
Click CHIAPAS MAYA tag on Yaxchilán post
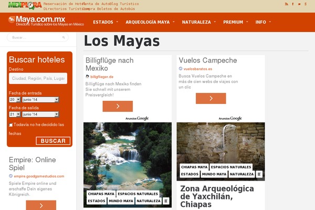coord(194,167)
